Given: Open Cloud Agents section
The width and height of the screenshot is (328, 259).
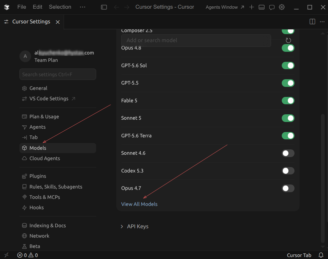Looking at the screenshot, I should 58,158.
